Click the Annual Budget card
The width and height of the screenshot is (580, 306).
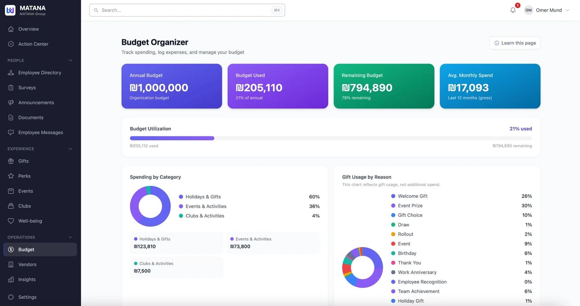172,86
